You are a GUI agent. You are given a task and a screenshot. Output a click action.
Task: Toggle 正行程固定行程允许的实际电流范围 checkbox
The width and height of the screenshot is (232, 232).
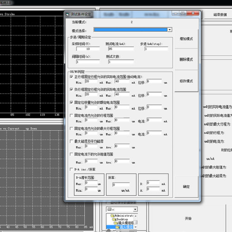(71, 77)
